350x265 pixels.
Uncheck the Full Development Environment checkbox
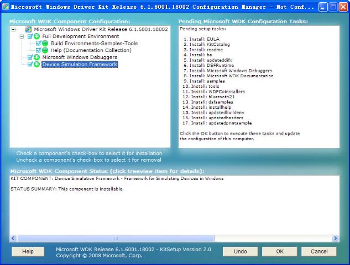(x=30, y=36)
